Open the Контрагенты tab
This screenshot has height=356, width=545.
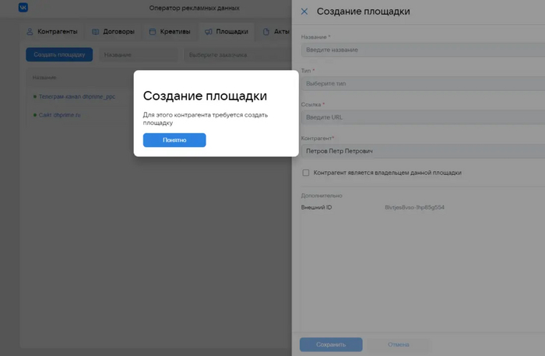click(x=52, y=32)
